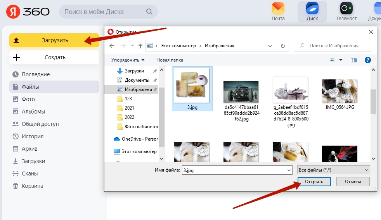
Task: Click file list scroll up arrow
Action: tap(374, 70)
